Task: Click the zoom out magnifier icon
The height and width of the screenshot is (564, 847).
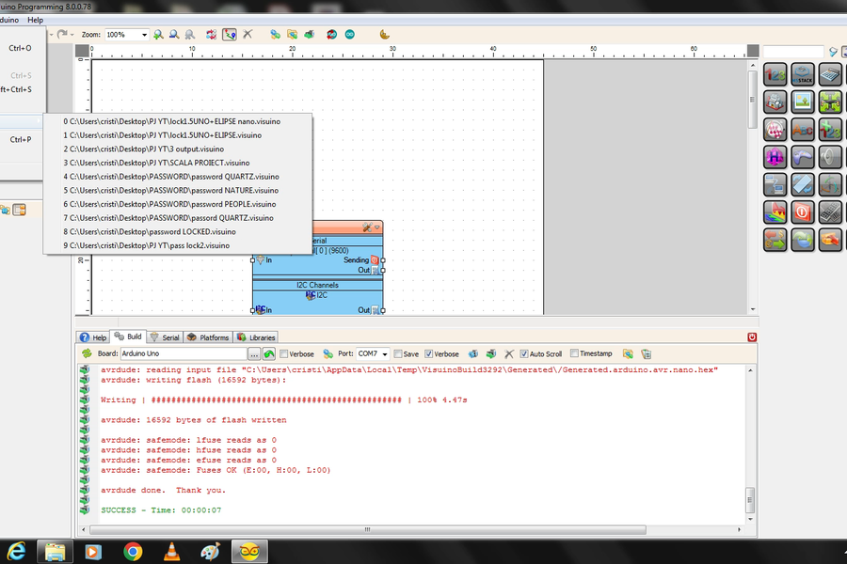Action: [x=174, y=35]
